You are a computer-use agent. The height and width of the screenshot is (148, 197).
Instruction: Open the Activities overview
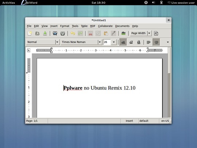pos(8,3)
